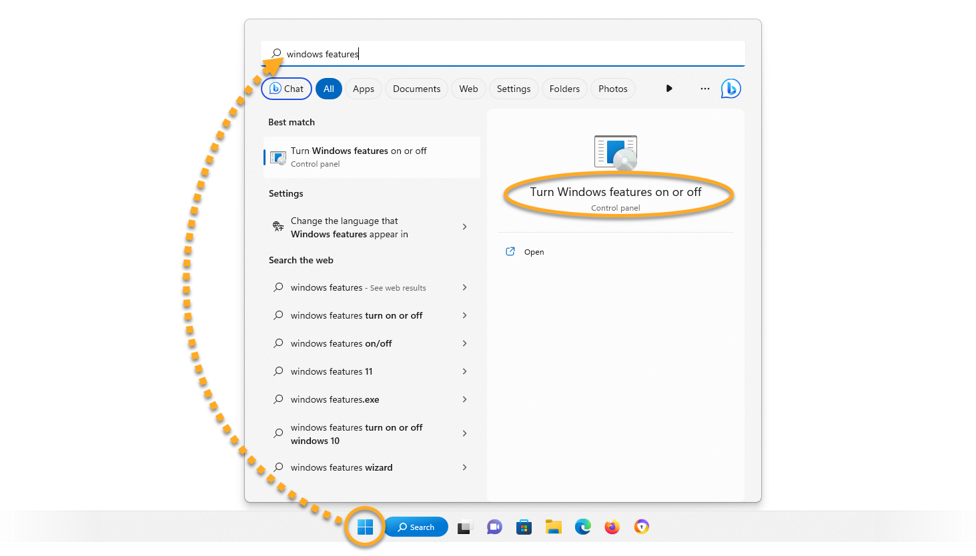This screenshot has width=976, height=556.
Task: Open the Microsoft Store taskbar icon
Action: point(524,527)
